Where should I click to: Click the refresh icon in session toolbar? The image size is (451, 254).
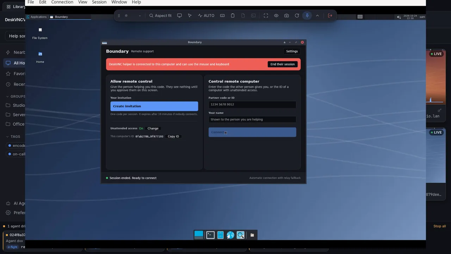tap(297, 16)
